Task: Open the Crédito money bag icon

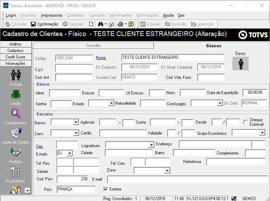Action: click(16, 94)
